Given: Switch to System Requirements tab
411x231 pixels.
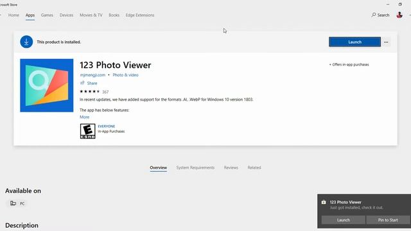Looking at the screenshot, I should click(x=195, y=167).
